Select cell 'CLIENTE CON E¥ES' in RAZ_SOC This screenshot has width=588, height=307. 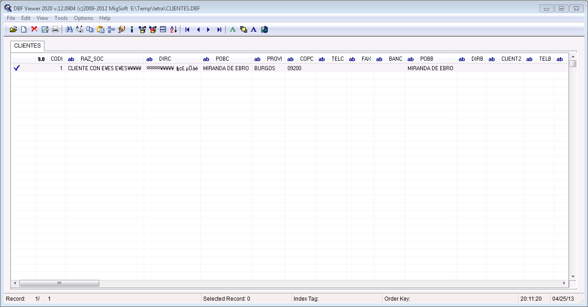pos(105,68)
